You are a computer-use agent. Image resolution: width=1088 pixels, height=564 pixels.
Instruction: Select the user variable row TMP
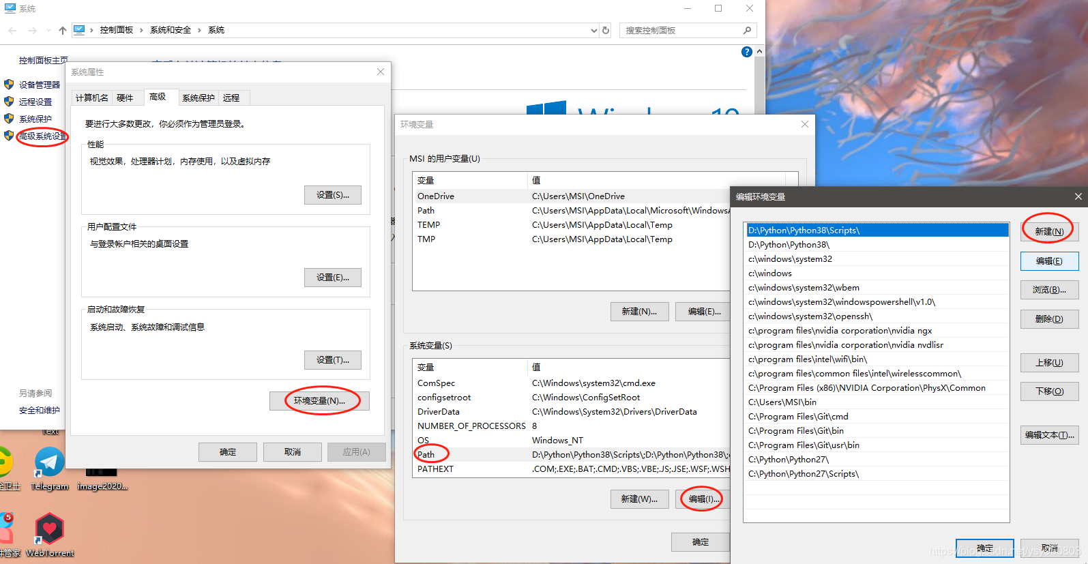(x=572, y=239)
